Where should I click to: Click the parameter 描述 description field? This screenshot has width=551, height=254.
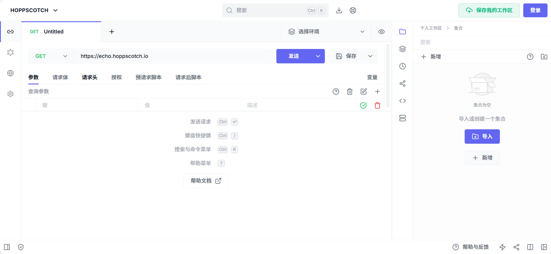click(x=298, y=105)
